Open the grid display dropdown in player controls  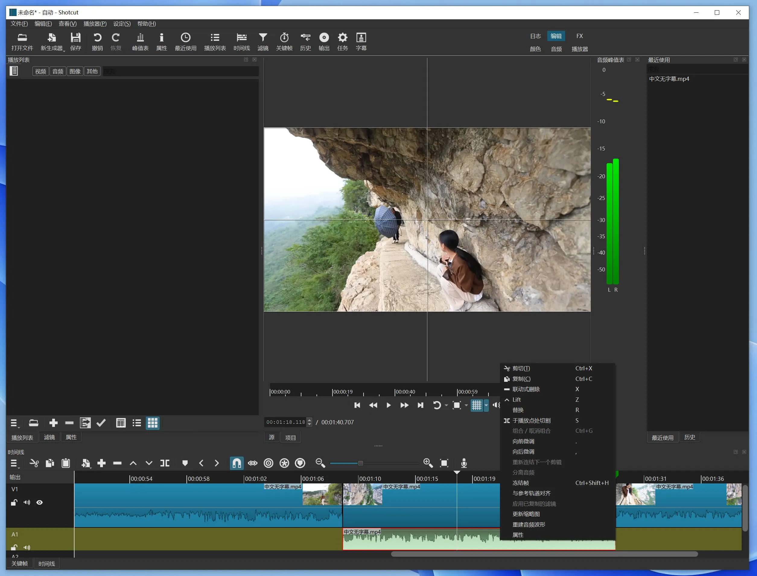(x=486, y=405)
